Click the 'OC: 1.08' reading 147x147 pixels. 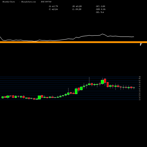[x=101, y=6]
